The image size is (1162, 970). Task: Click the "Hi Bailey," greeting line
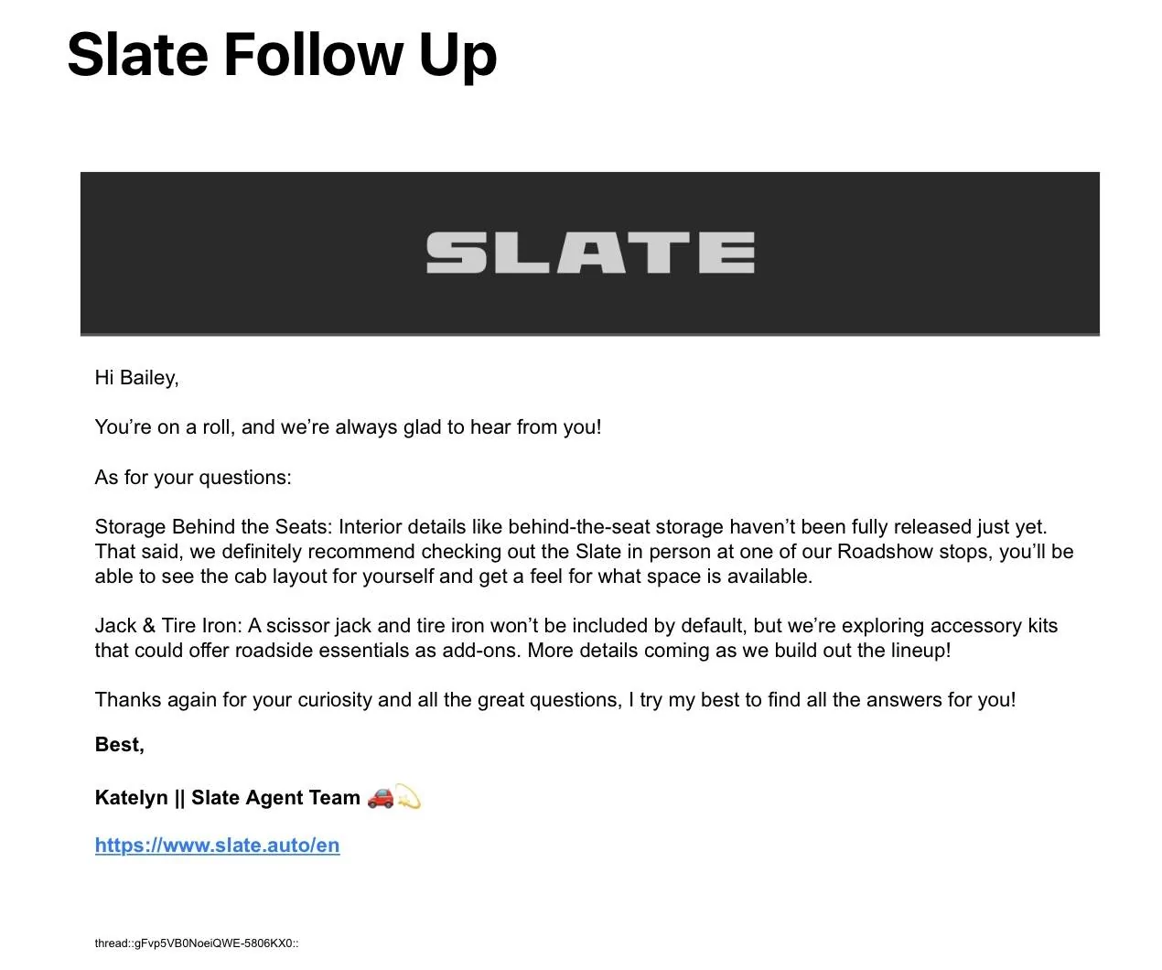coord(137,378)
